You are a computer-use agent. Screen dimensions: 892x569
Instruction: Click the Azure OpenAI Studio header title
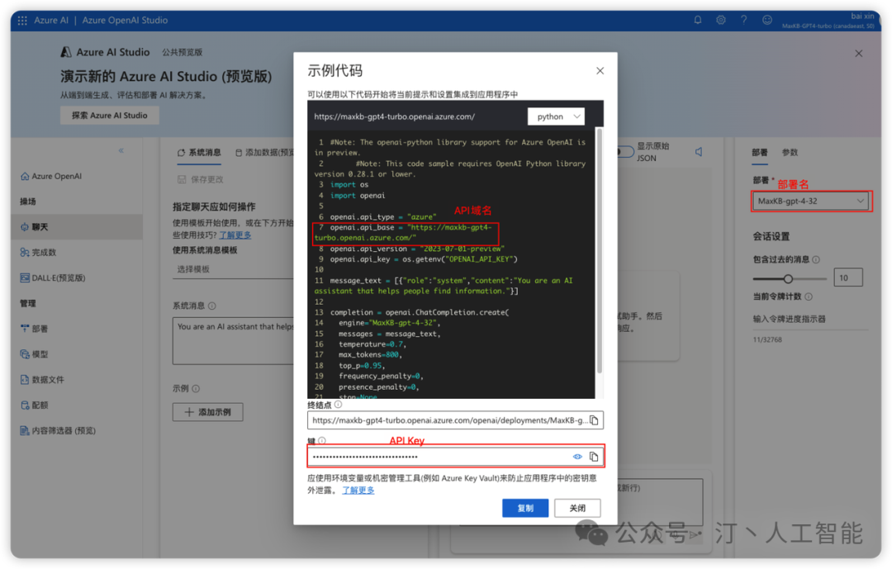tap(126, 21)
